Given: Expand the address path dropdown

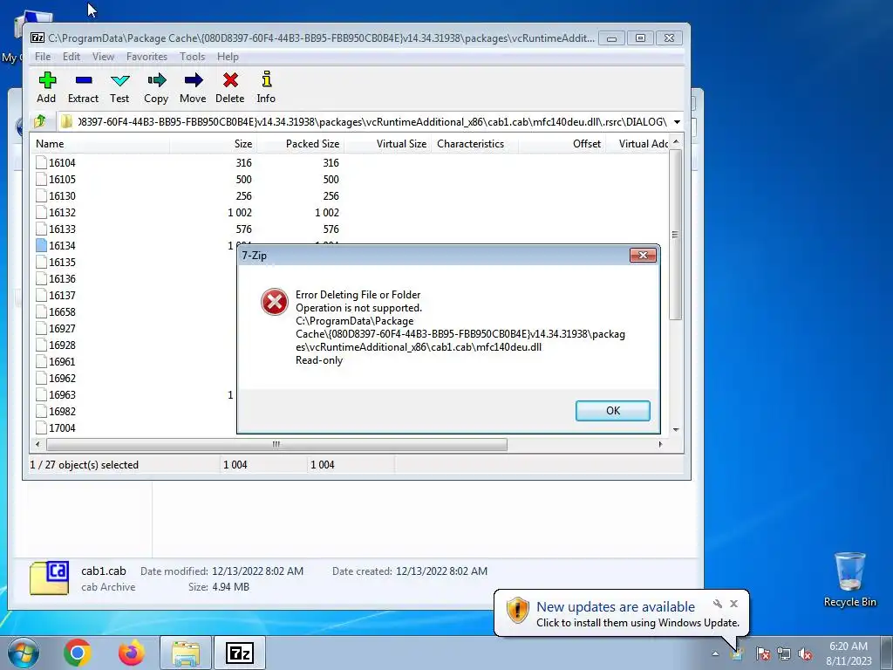Looking at the screenshot, I should [x=677, y=122].
